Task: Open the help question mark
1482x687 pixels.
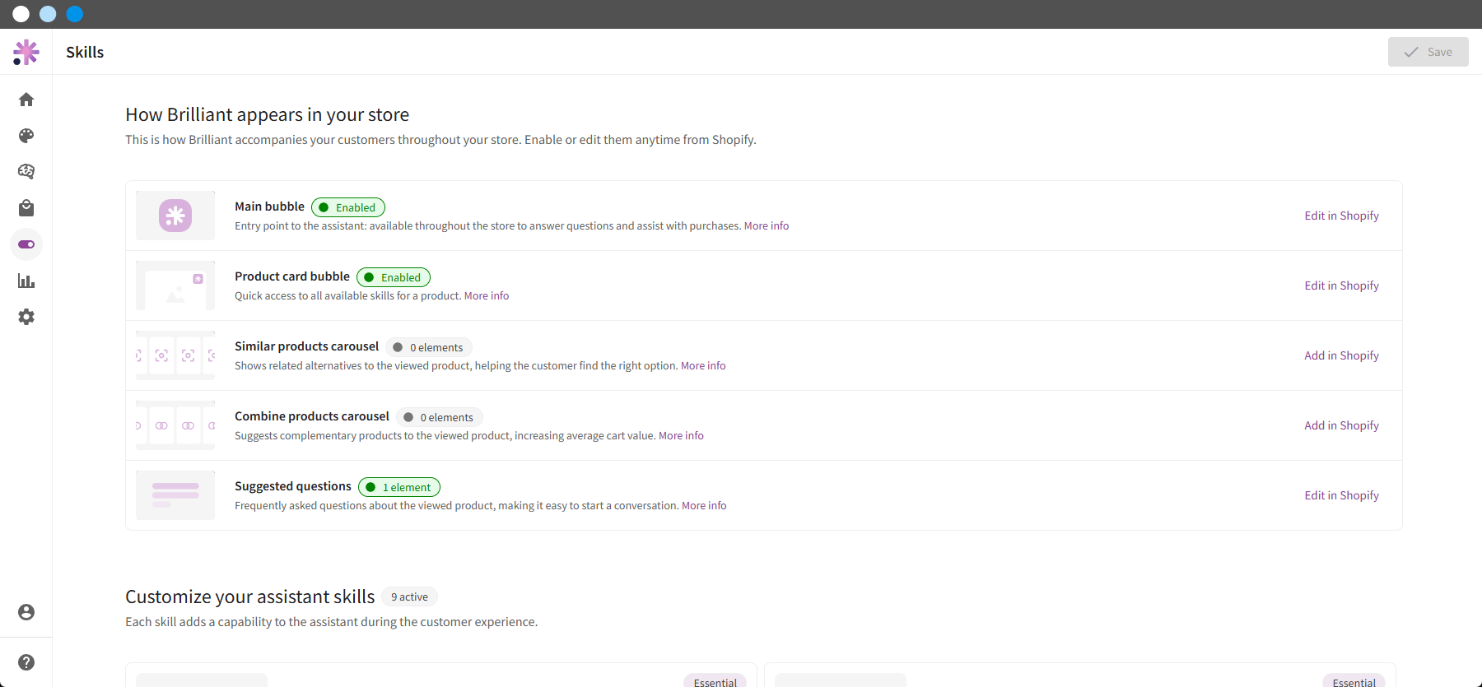Action: pos(26,662)
